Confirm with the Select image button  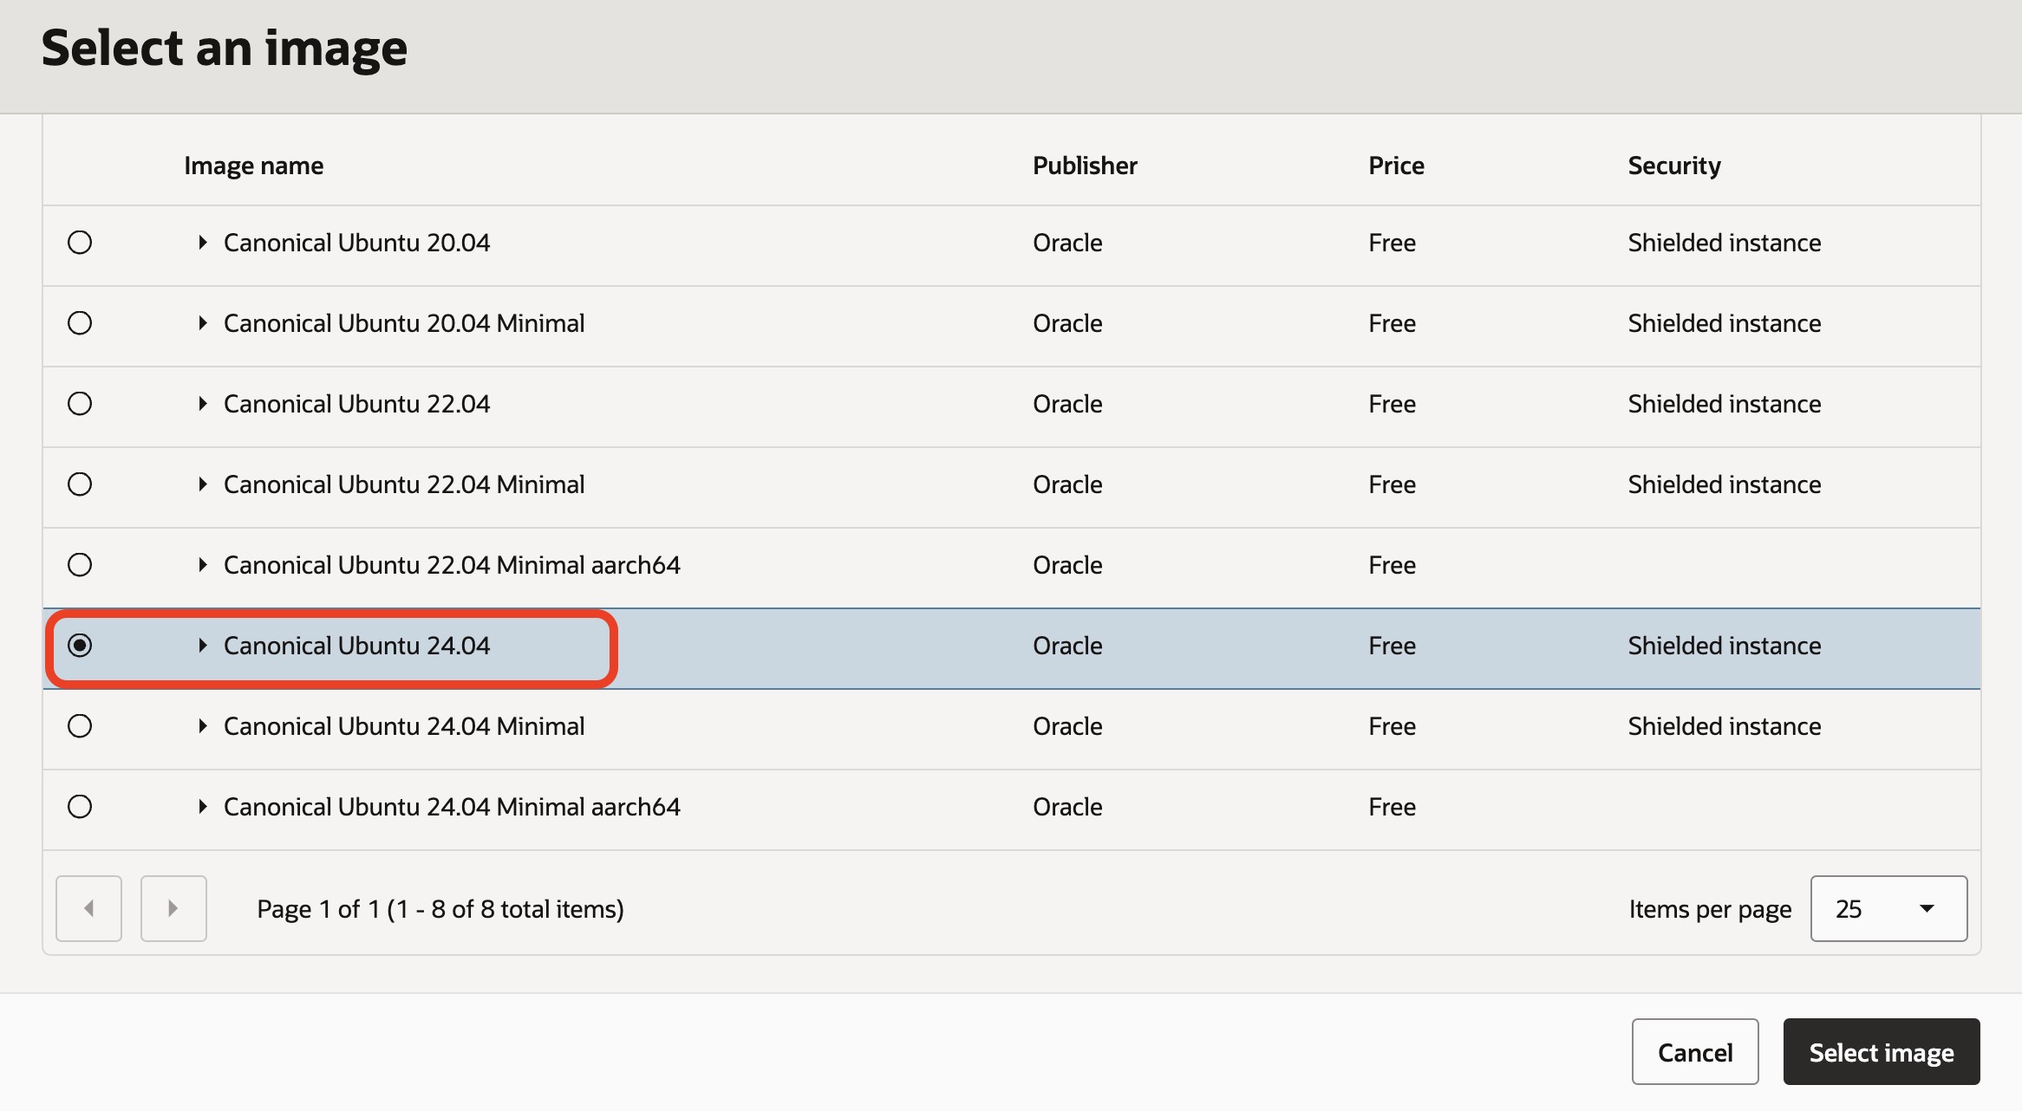coord(1882,1052)
